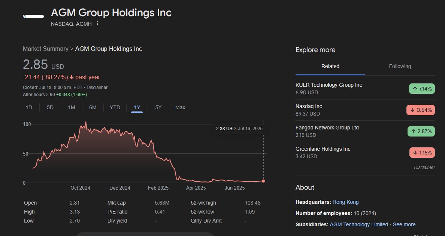Image resolution: width=445 pixels, height=236 pixels.
Task: Click the green 2.87% change badge
Action: click(x=421, y=131)
